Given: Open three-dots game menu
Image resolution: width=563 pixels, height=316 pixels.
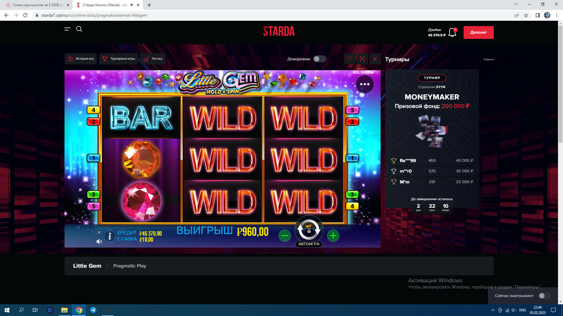Looking at the screenshot, I should [x=364, y=84].
